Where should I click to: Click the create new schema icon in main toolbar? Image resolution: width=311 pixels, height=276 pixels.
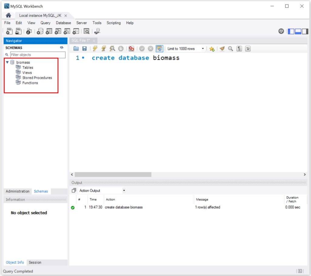coord(40,31)
